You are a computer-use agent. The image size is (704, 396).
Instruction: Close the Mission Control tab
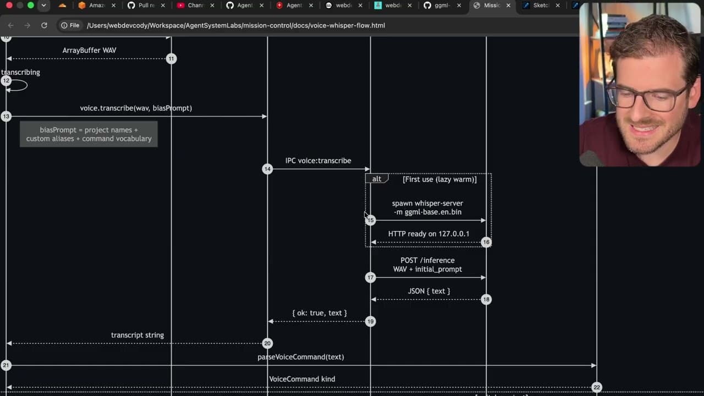[508, 5]
